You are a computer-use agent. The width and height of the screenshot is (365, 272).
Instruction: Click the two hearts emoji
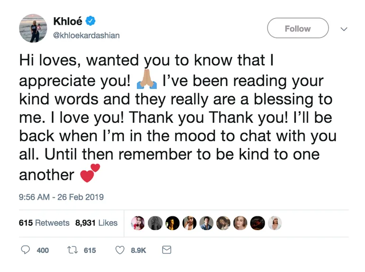pyautogui.click(x=90, y=173)
